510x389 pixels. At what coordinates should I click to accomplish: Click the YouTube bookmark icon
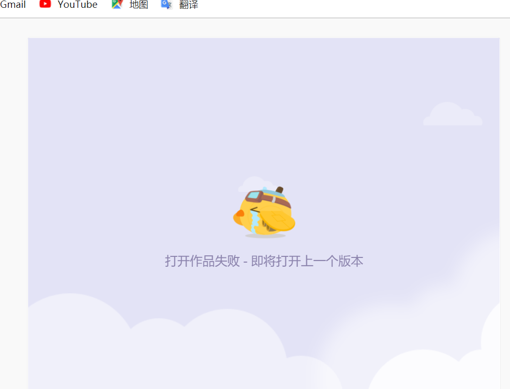[45, 4]
